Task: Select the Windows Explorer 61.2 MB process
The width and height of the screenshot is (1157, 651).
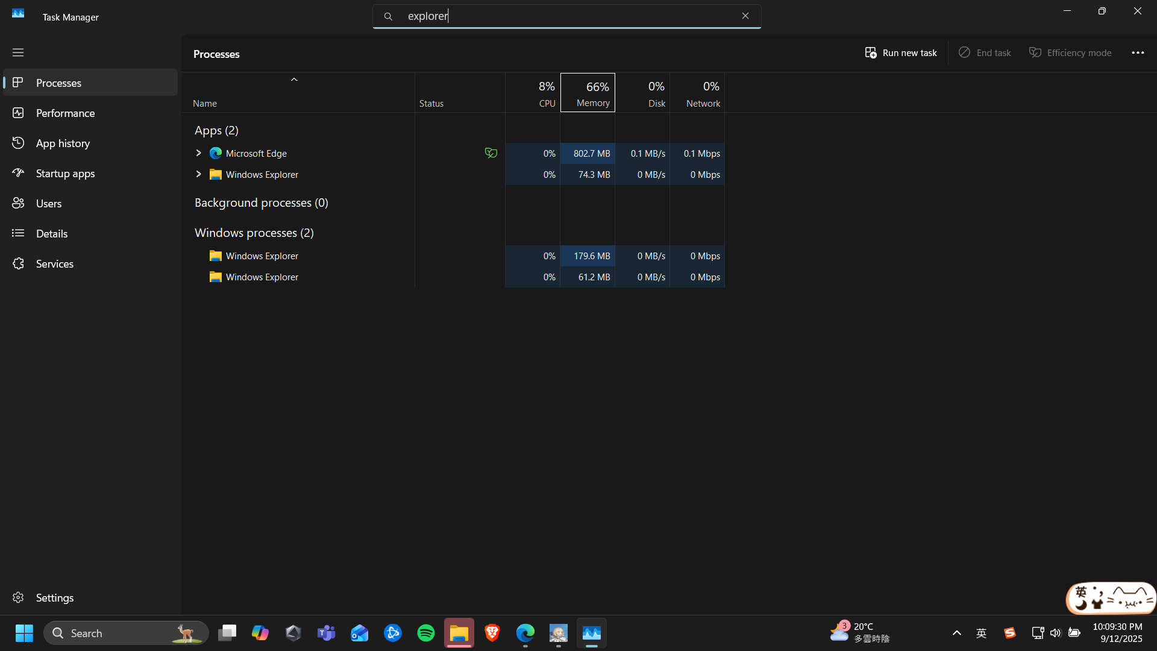Action: (x=453, y=277)
